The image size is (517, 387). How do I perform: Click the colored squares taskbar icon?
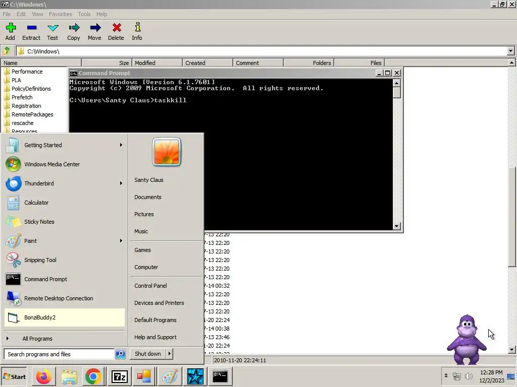tap(144, 376)
